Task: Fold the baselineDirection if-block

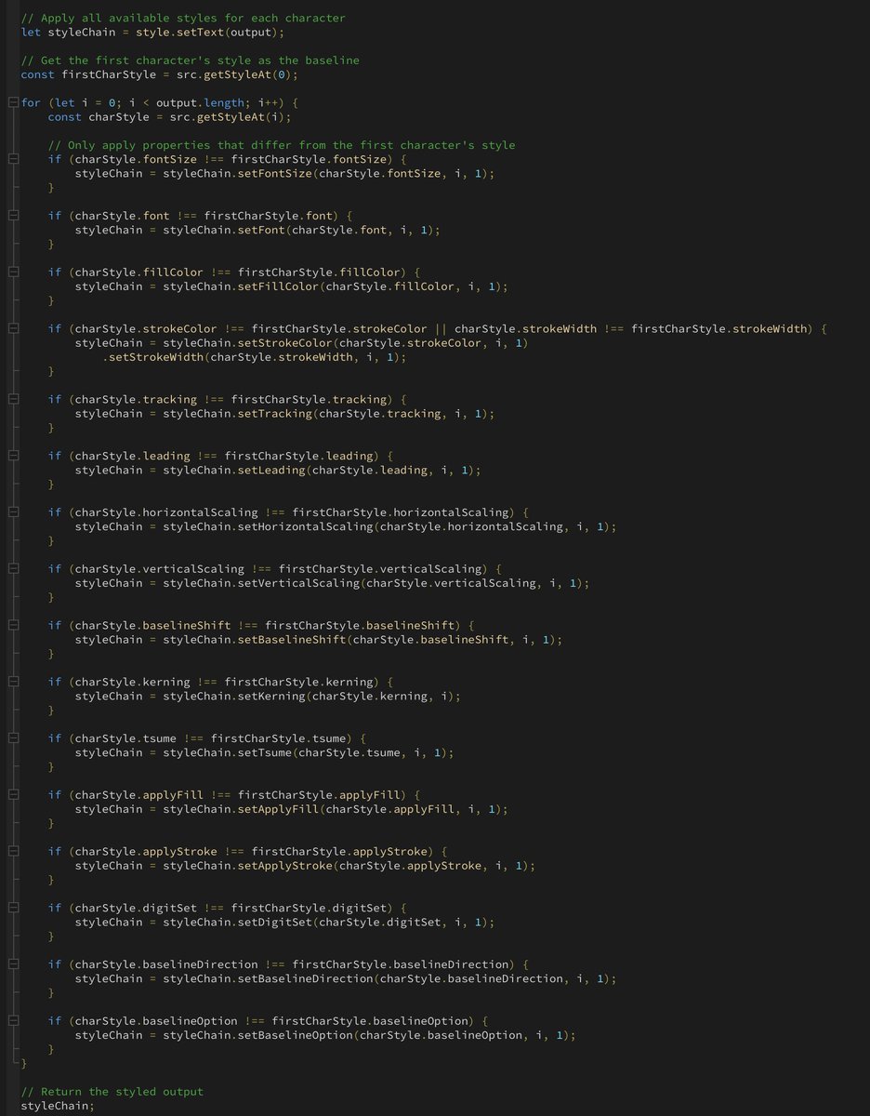Action: click(12, 964)
